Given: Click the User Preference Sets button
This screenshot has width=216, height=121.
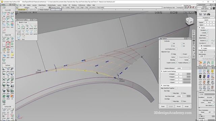Looking at the screenshot, I should 169,7.
